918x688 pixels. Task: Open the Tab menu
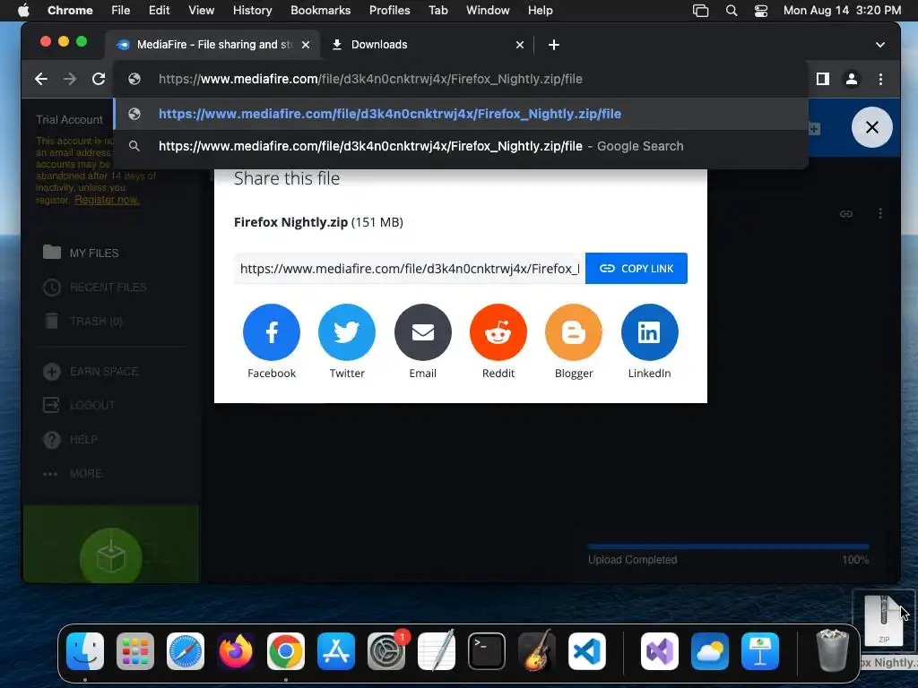click(x=437, y=10)
